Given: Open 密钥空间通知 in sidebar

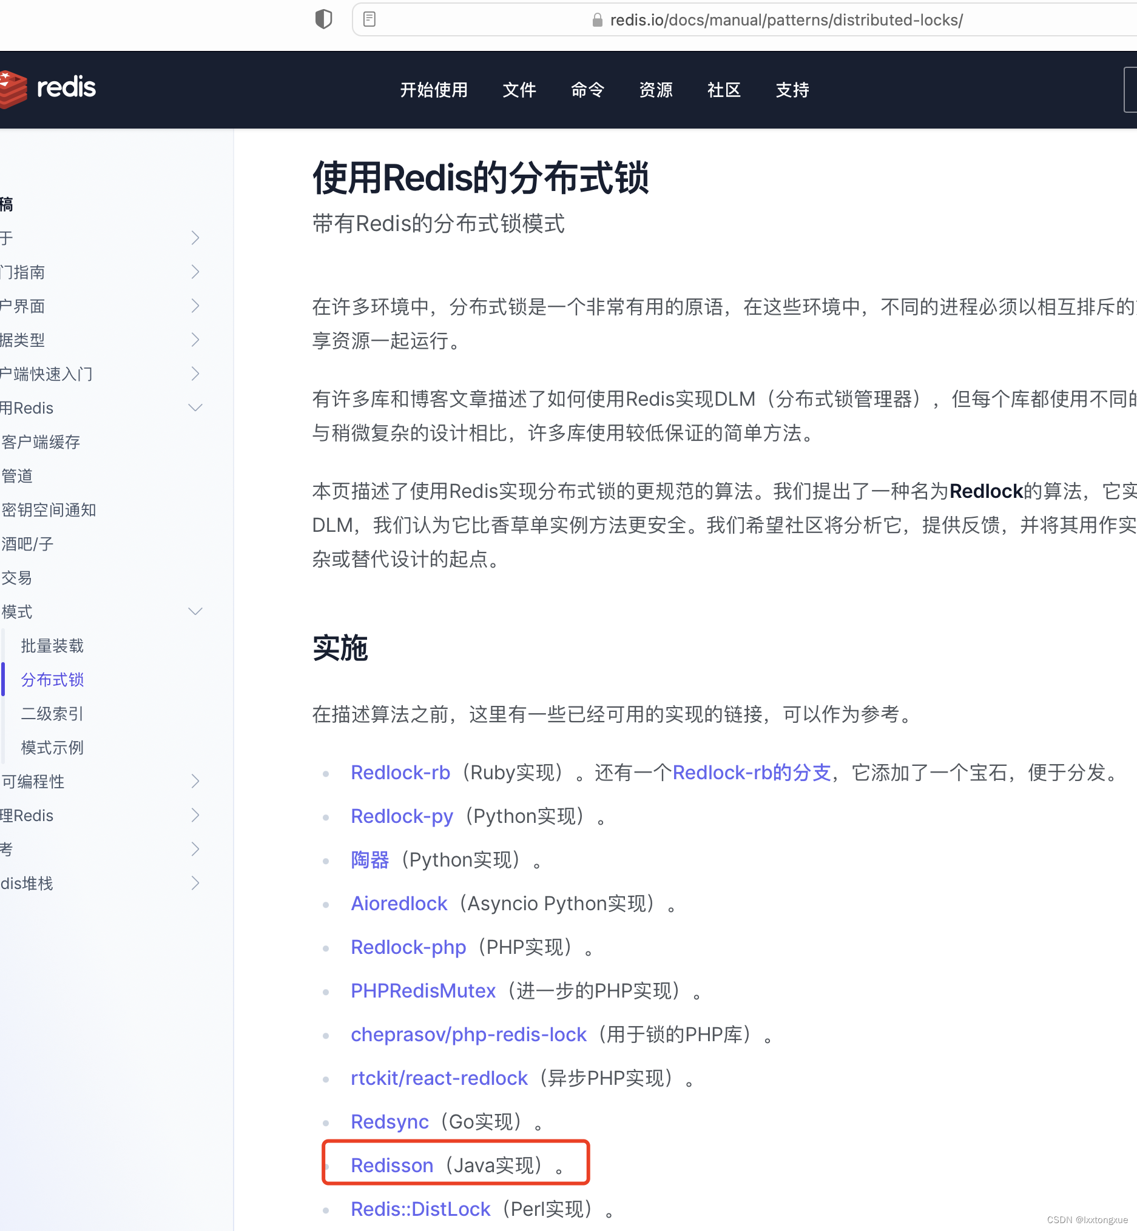Looking at the screenshot, I should (49, 510).
